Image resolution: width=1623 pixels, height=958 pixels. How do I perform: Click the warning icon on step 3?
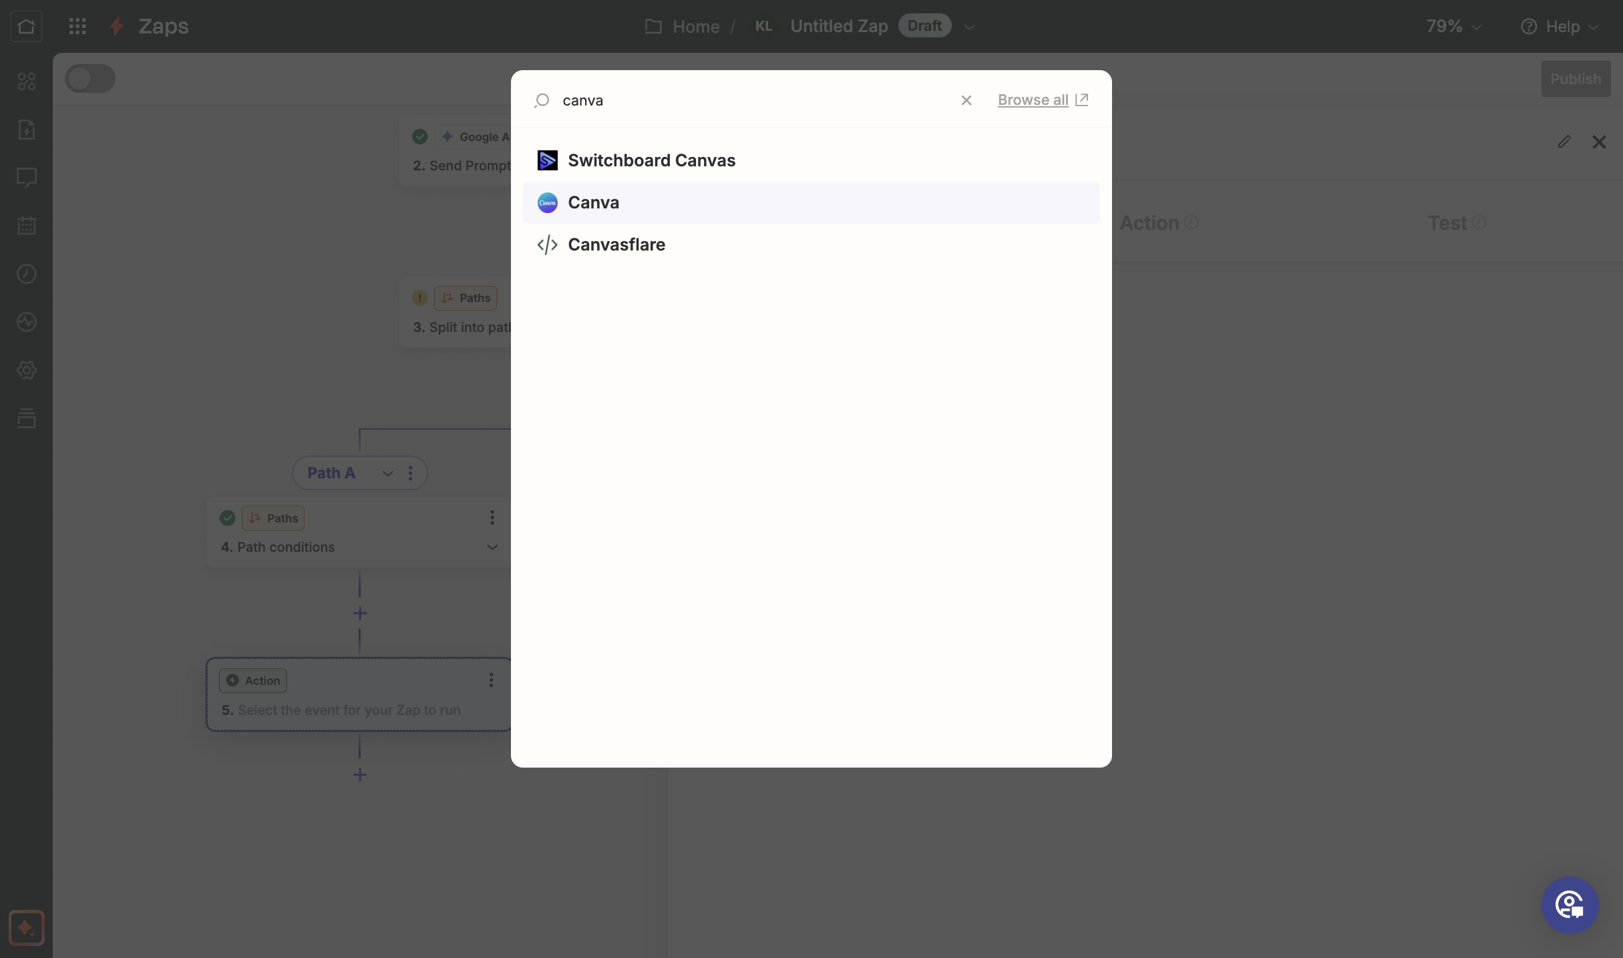[x=419, y=298]
